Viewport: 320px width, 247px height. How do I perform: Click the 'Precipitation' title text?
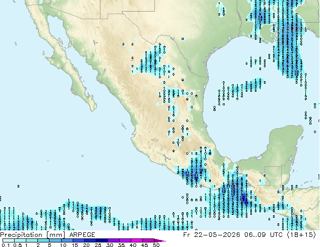(21, 235)
